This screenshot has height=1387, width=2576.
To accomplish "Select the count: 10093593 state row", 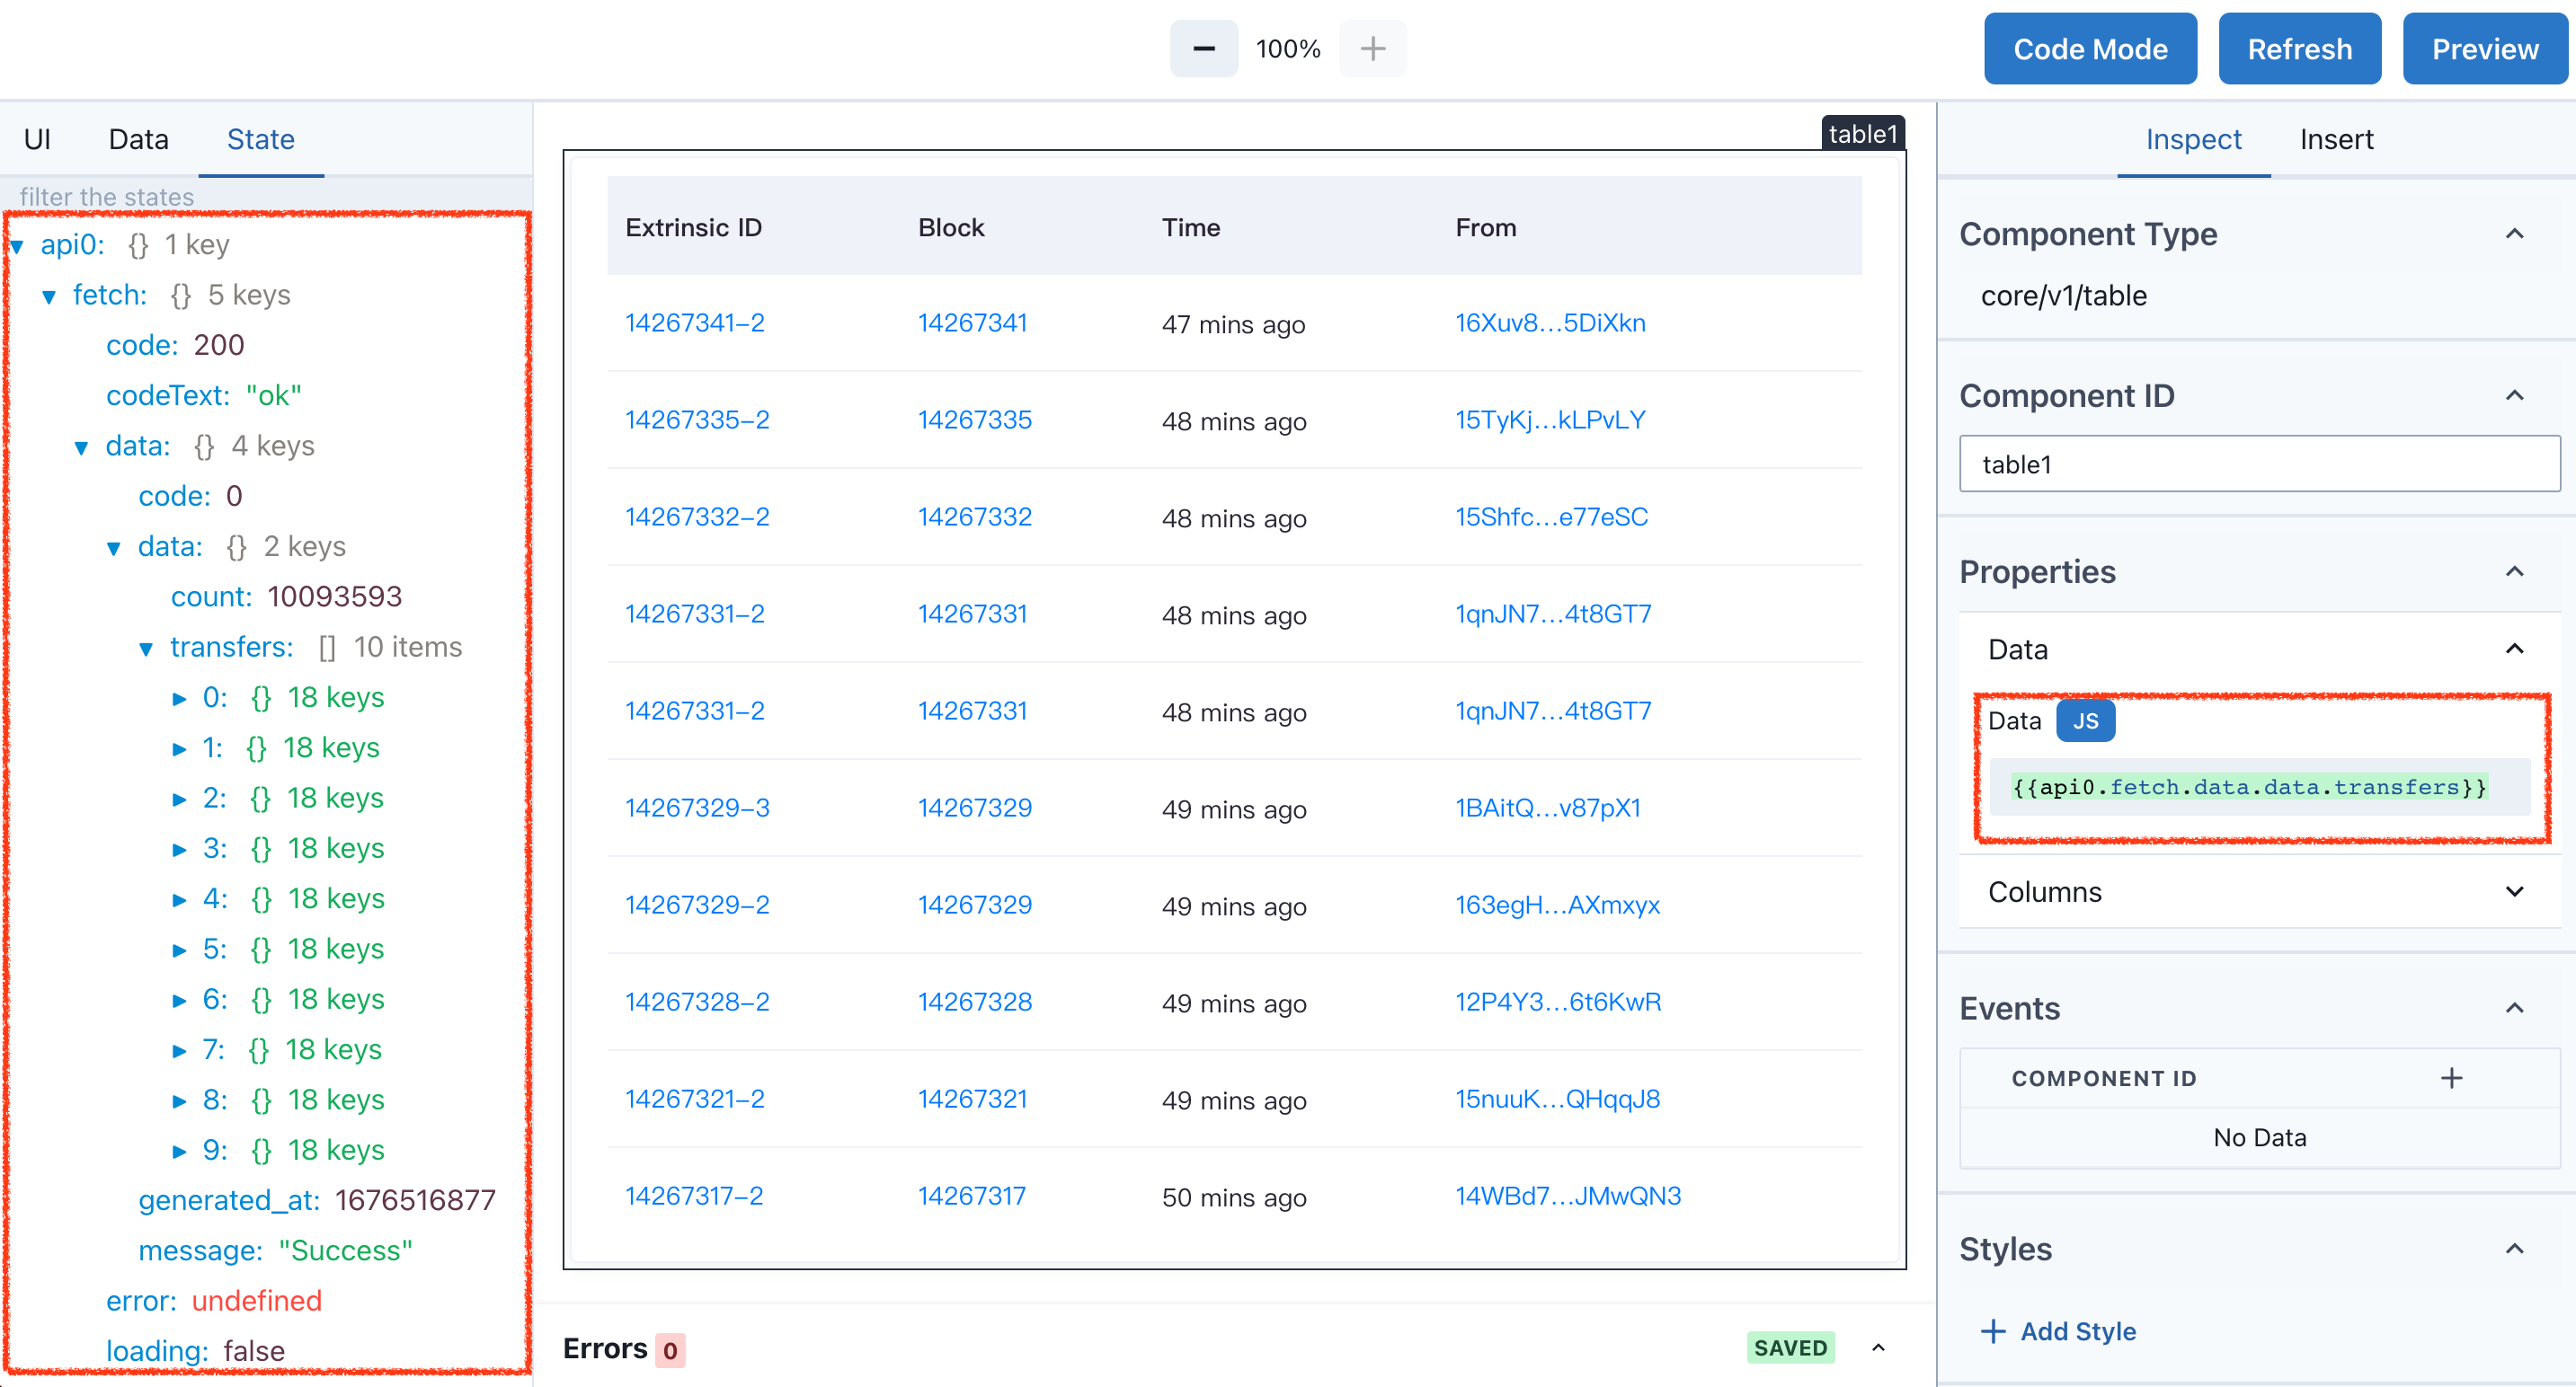I will 286,596.
